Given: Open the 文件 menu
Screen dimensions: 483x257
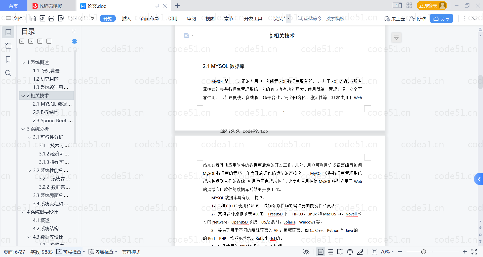Looking at the screenshot, I should click(14, 18).
